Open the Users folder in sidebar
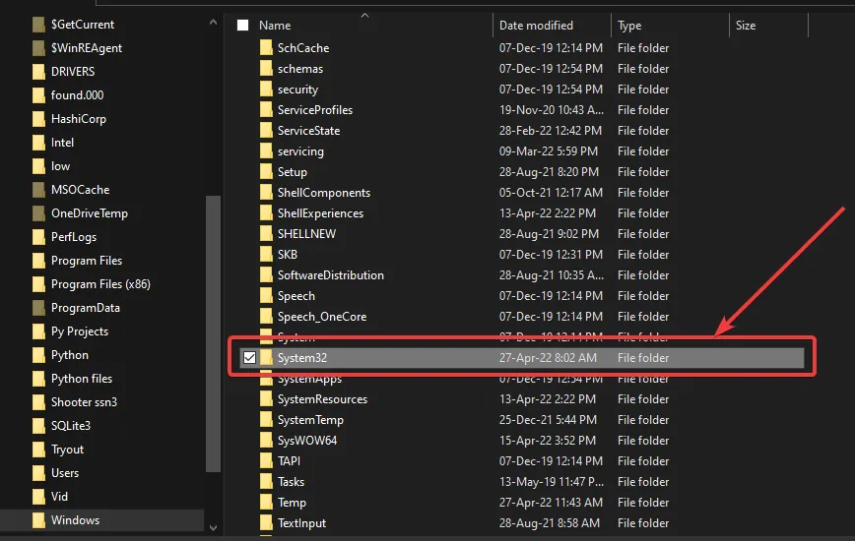The image size is (855, 541). click(x=65, y=473)
